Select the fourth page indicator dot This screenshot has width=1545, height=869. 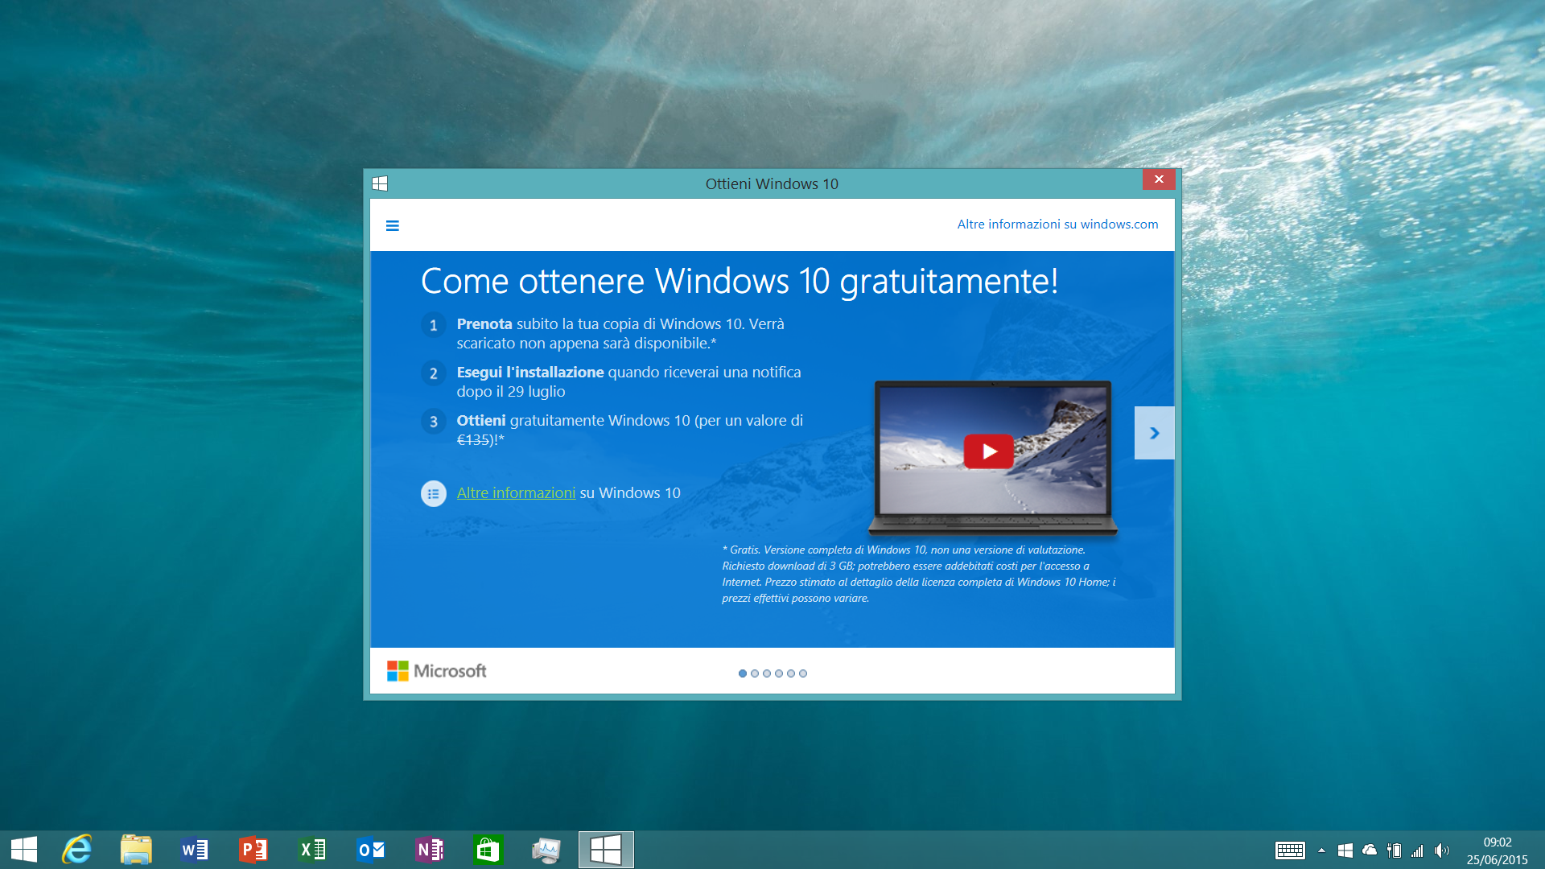pyautogui.click(x=779, y=673)
